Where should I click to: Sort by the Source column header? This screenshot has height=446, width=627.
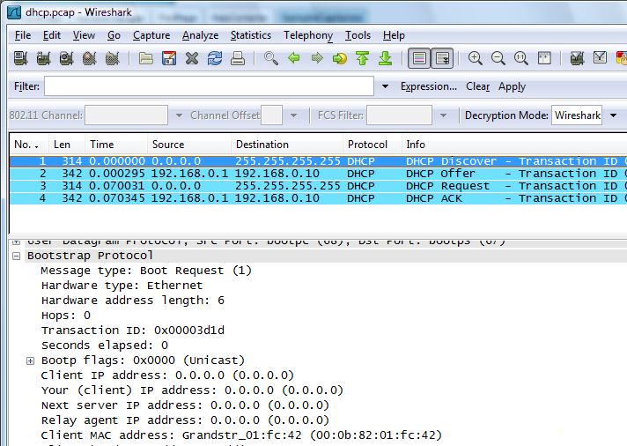coord(188,145)
